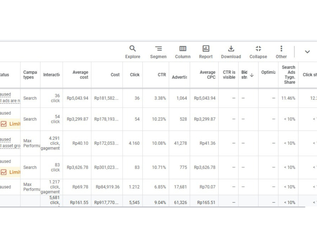Click the impressions value 1,064

pos(182,98)
